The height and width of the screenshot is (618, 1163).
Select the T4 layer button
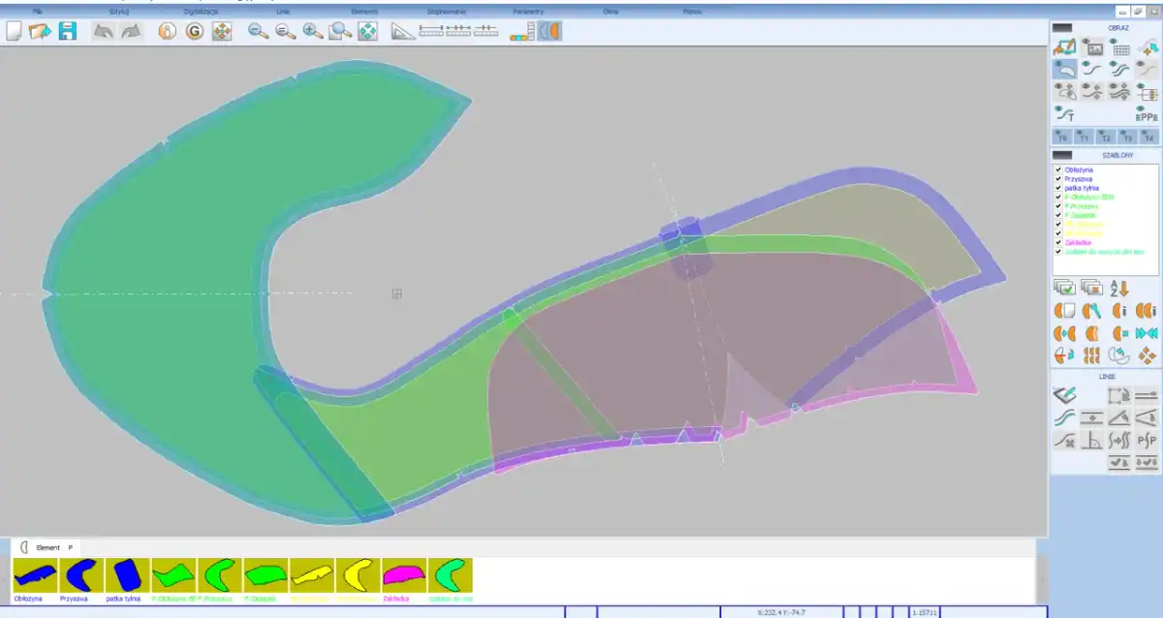(x=1148, y=138)
